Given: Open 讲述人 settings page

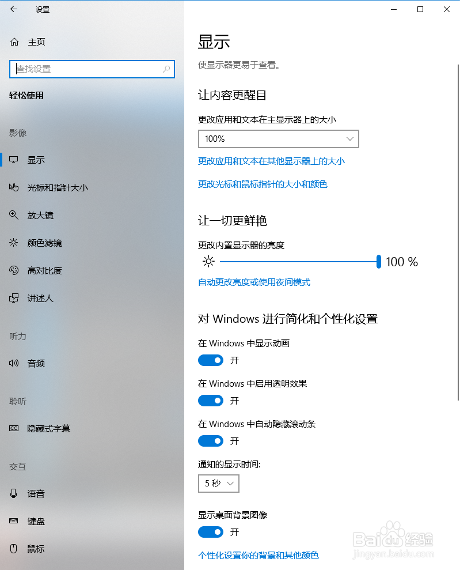Looking at the screenshot, I should [x=40, y=298].
